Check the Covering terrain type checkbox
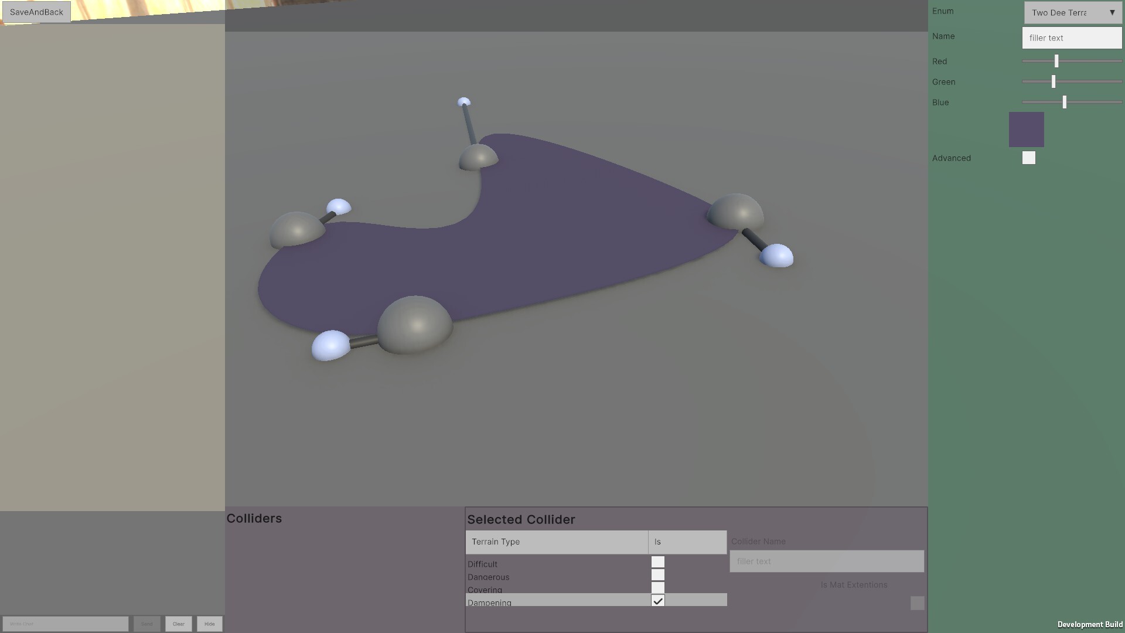Image resolution: width=1125 pixels, height=633 pixels. (x=658, y=588)
